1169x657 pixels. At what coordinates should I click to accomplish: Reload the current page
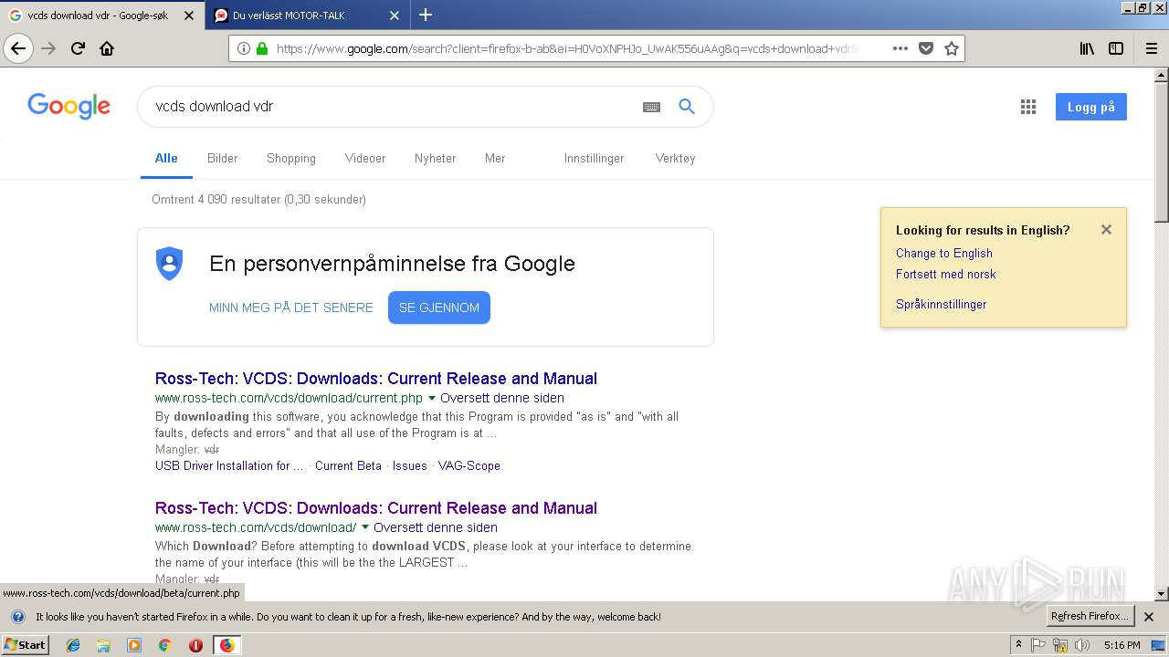click(x=78, y=48)
